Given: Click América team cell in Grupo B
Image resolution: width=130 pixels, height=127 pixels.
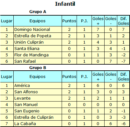Looking at the screenshot, I should (x=38, y=86).
